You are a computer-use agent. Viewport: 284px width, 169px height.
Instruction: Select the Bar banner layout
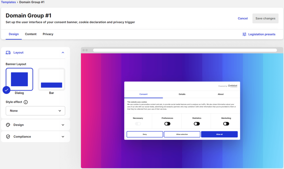click(51, 79)
